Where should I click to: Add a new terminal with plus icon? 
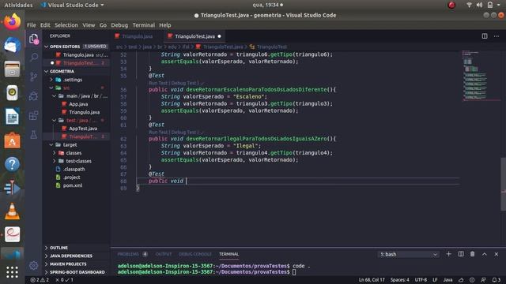click(x=448, y=254)
